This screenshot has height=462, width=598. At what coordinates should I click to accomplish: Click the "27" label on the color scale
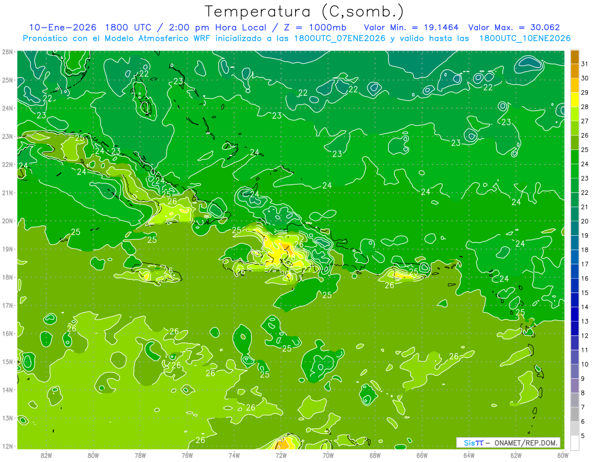point(585,121)
